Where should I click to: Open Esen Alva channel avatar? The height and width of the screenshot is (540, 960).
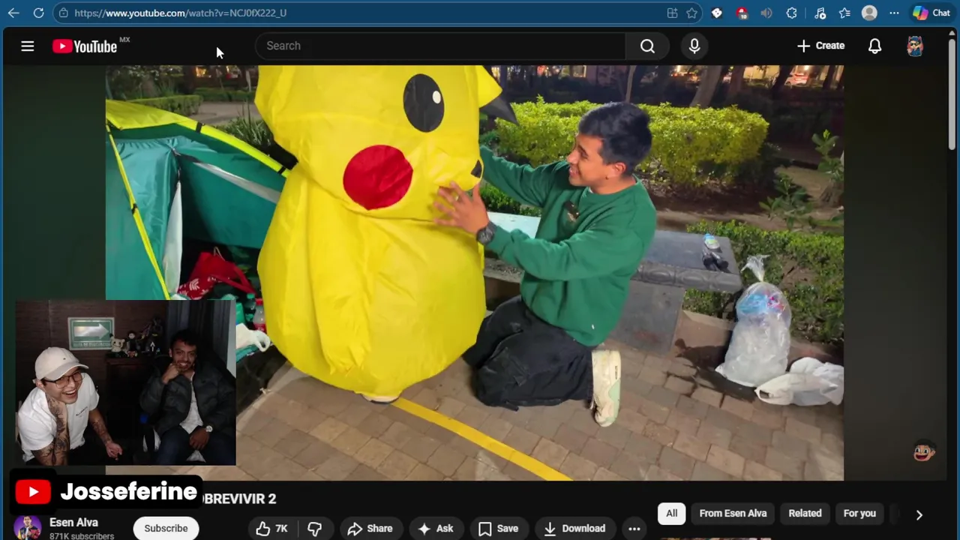pyautogui.click(x=28, y=528)
